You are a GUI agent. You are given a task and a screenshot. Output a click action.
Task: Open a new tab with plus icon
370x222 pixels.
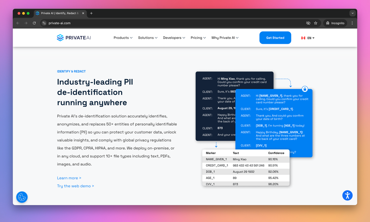click(91, 13)
